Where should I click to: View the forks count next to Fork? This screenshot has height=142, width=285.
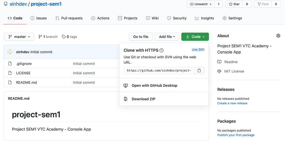click(276, 4)
